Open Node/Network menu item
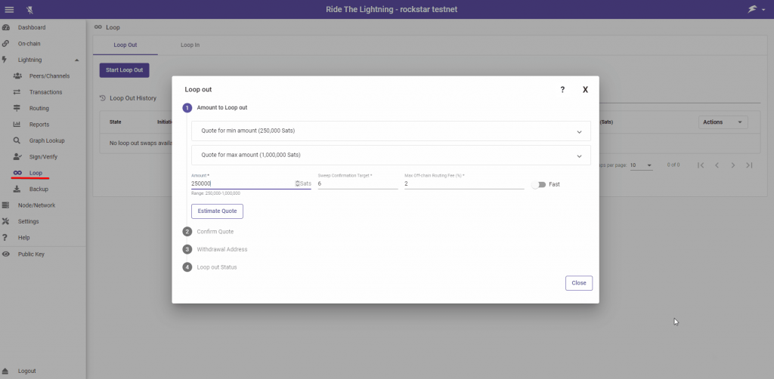Image resolution: width=774 pixels, height=379 pixels. [x=37, y=205]
